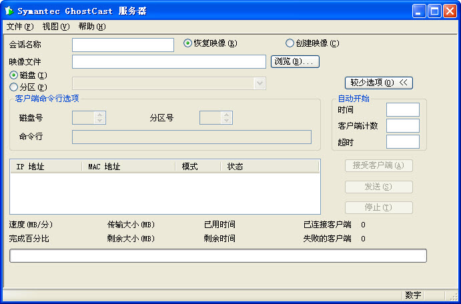
Task: Click the resize grip in the status bar
Action: (454, 295)
